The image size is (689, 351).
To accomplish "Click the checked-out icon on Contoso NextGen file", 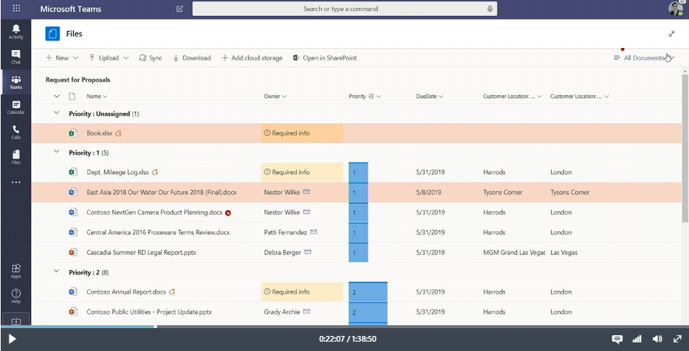I will point(228,213).
